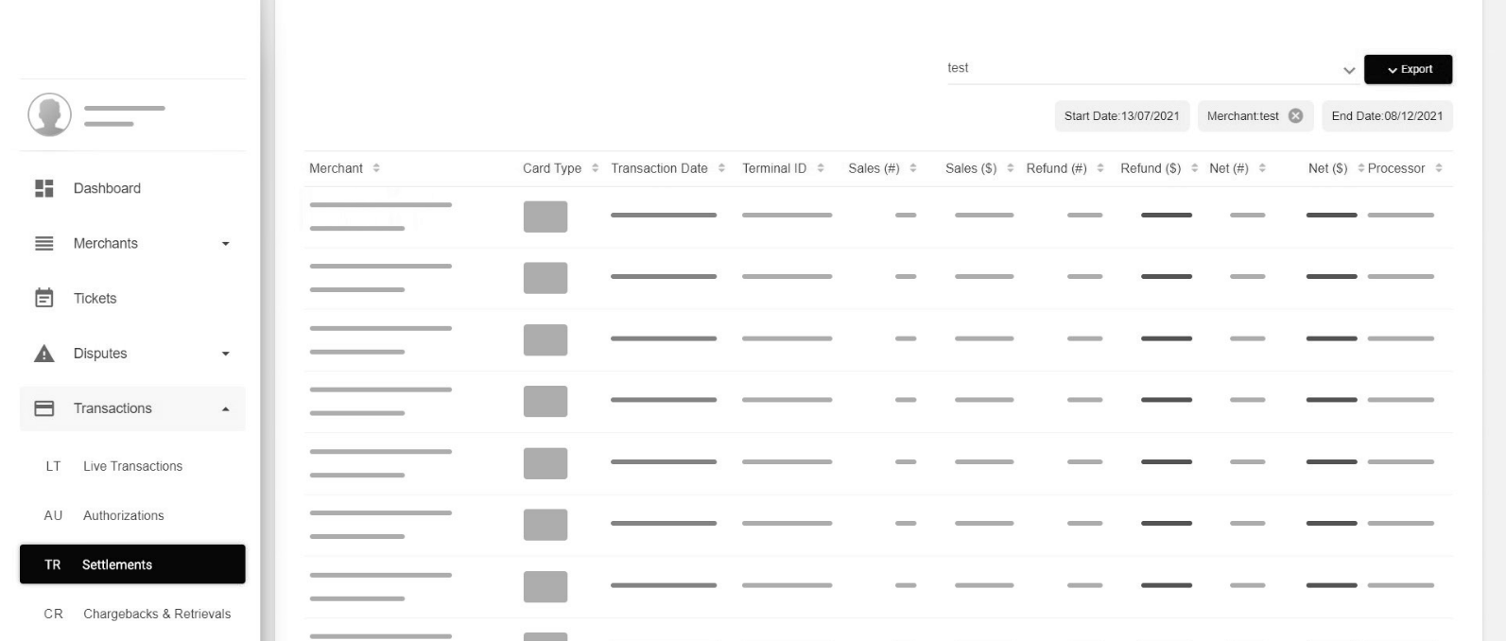Open Authorizations submenu item

point(132,515)
